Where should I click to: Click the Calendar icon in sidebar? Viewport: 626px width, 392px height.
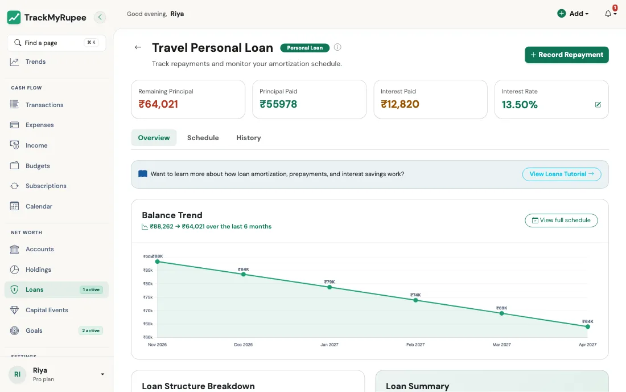[14, 206]
